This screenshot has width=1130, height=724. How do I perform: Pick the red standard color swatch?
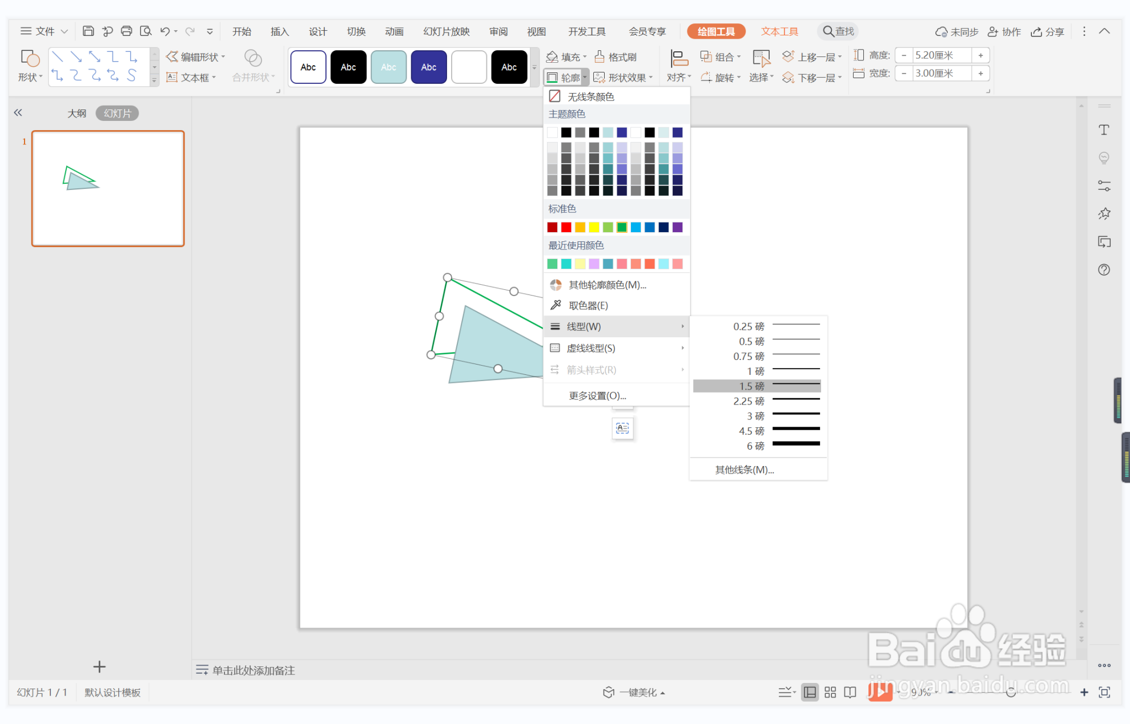click(x=566, y=227)
